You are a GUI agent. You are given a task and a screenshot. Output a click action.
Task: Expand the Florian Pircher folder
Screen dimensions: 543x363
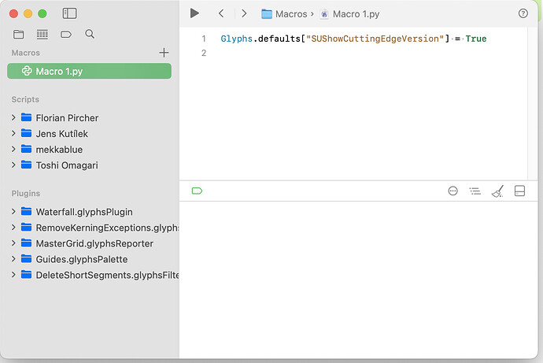click(13, 117)
